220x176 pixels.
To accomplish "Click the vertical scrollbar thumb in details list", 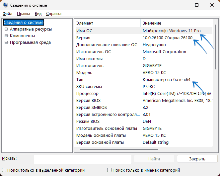I will coord(215,47).
